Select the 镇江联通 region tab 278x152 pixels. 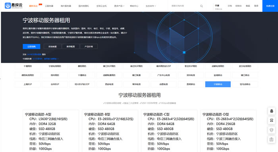(136, 75)
